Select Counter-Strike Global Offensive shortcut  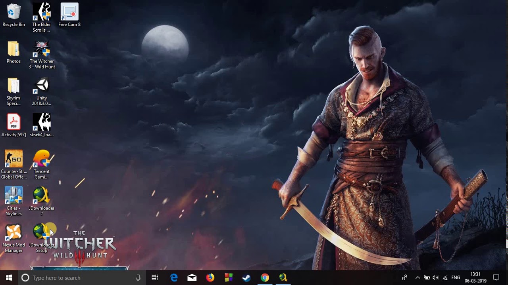[13, 165]
